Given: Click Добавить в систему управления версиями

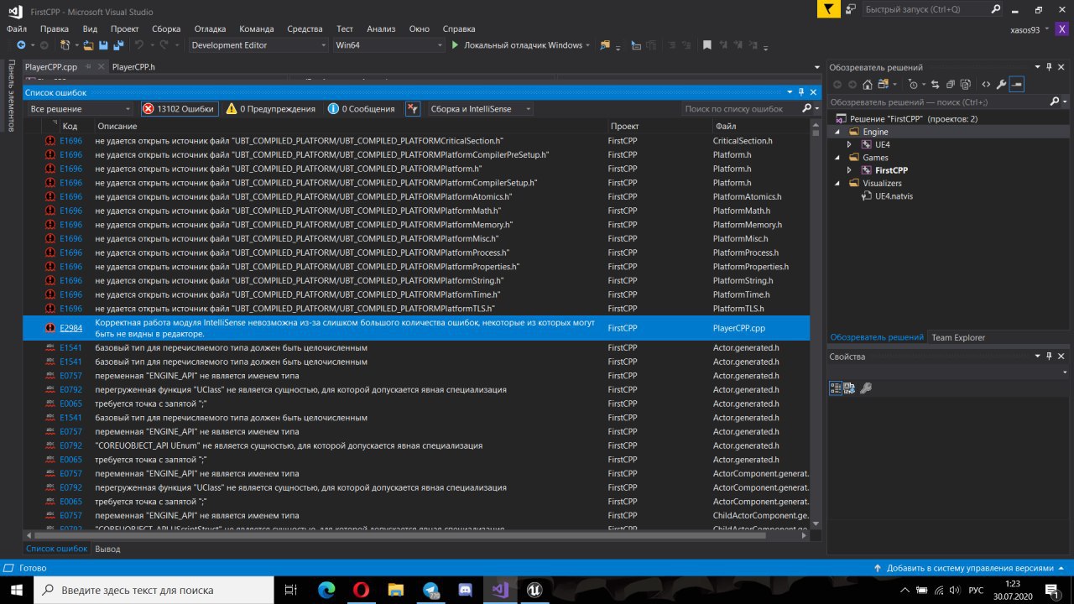Looking at the screenshot, I should (x=969, y=568).
